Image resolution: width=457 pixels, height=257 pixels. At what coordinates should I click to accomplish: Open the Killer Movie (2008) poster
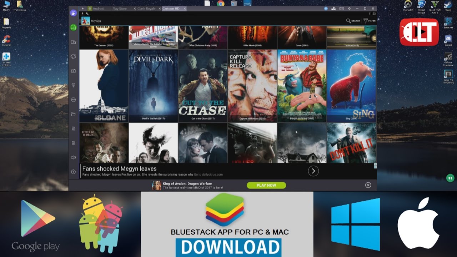[252, 37]
